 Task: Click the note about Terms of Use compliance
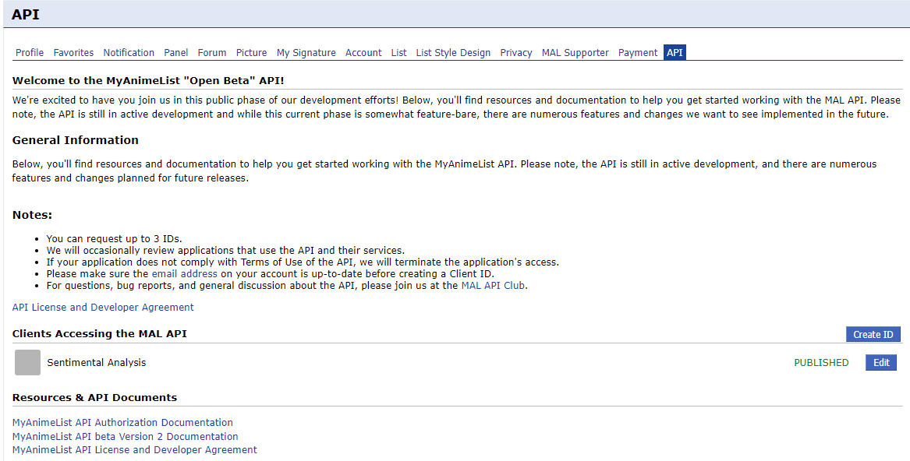pyautogui.click(x=303, y=262)
